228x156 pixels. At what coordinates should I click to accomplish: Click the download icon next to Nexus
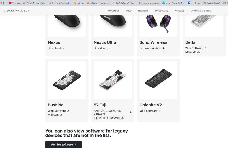(x=63, y=48)
